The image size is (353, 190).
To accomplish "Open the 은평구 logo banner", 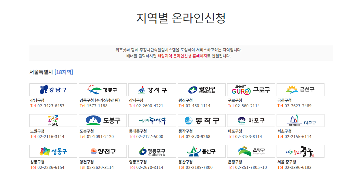I will tap(251, 151).
